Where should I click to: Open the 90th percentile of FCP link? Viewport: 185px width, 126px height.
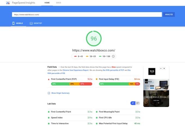[x=113, y=70]
